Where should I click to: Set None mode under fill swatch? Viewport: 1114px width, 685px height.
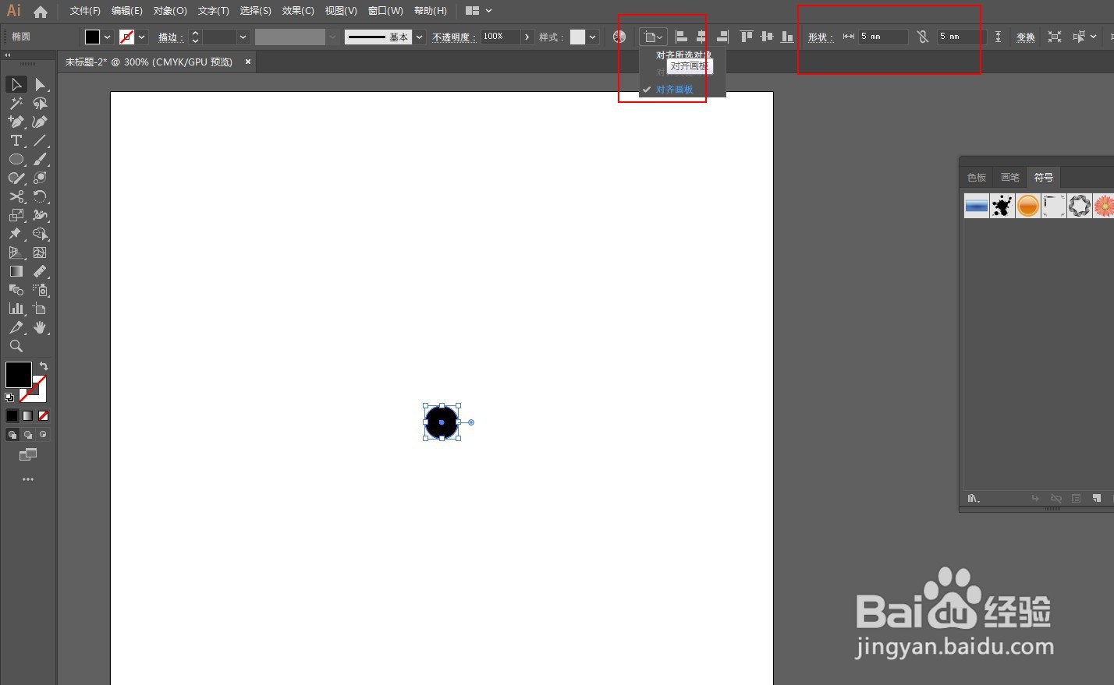pos(43,415)
